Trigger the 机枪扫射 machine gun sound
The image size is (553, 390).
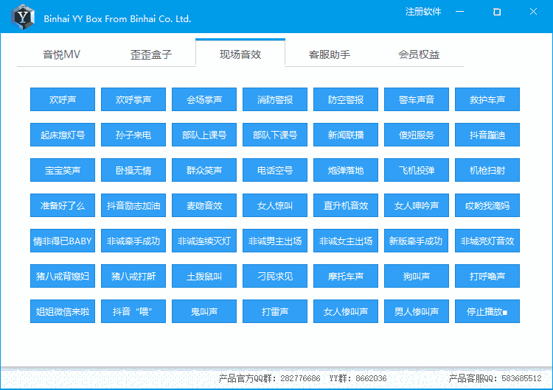[487, 170]
